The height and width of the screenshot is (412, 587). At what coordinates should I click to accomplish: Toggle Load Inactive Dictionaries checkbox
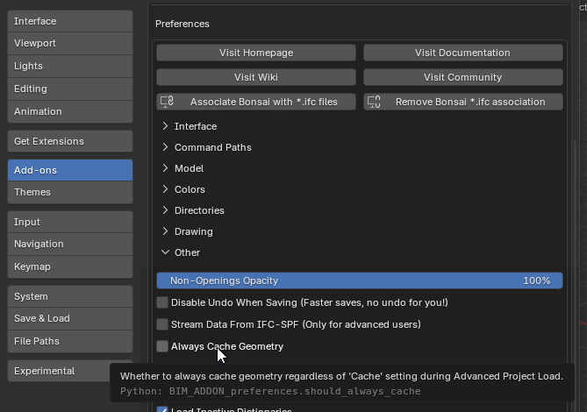pyautogui.click(x=162, y=409)
